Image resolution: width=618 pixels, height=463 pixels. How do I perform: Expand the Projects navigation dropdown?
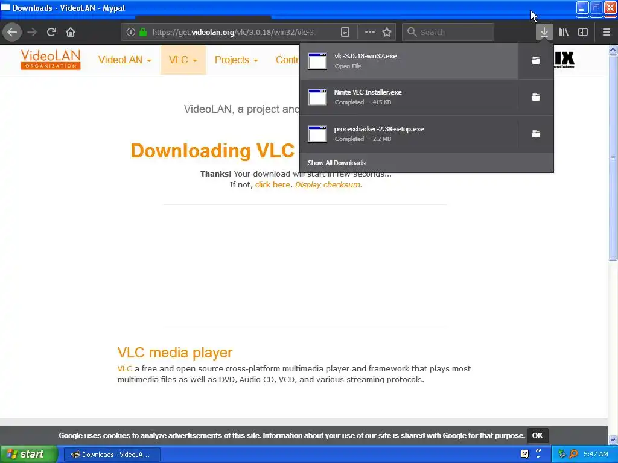click(236, 60)
